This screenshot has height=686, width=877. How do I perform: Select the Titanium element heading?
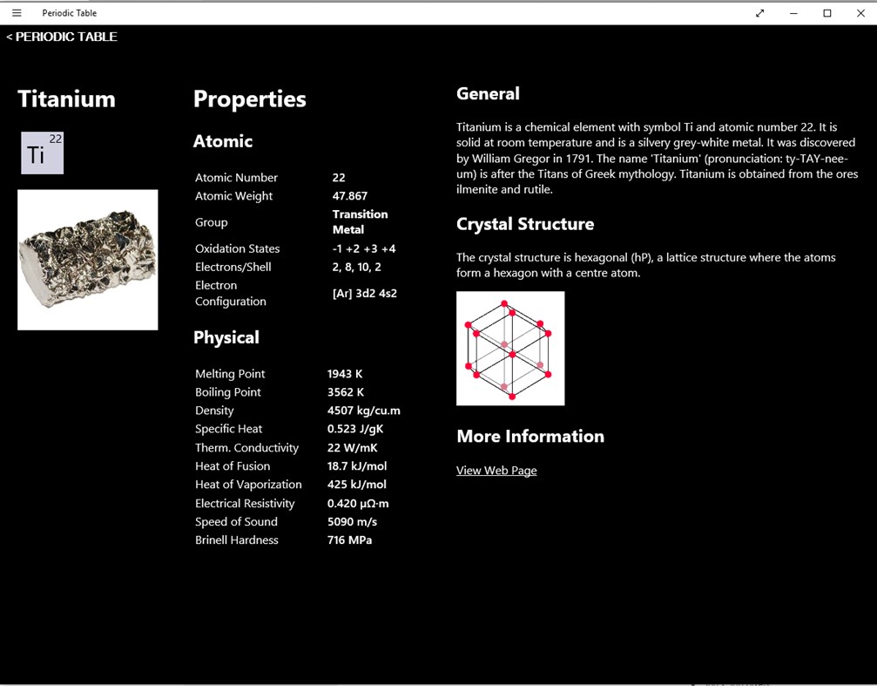point(66,98)
